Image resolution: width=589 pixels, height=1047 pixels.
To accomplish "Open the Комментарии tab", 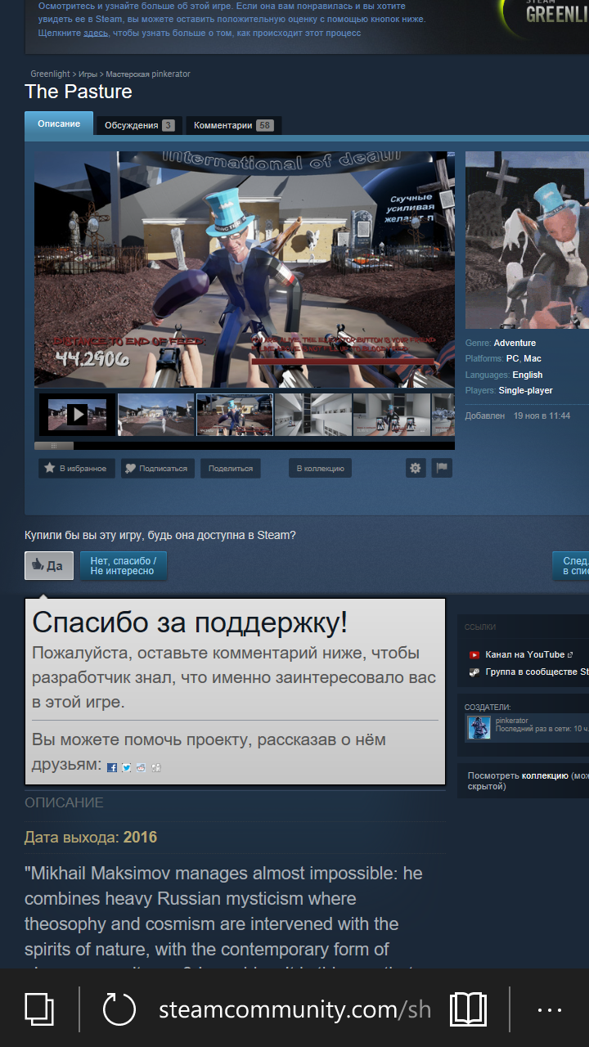I will tap(234, 125).
